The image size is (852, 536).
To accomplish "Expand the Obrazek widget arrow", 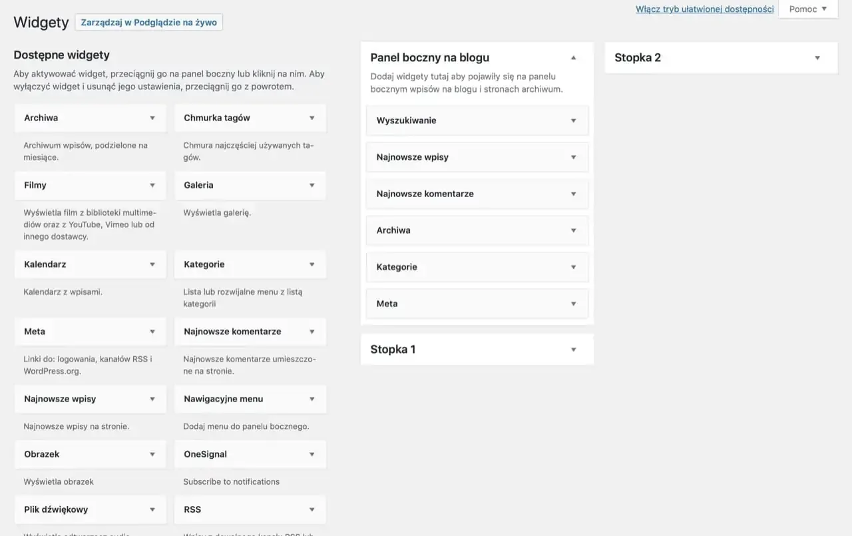I will (152, 454).
